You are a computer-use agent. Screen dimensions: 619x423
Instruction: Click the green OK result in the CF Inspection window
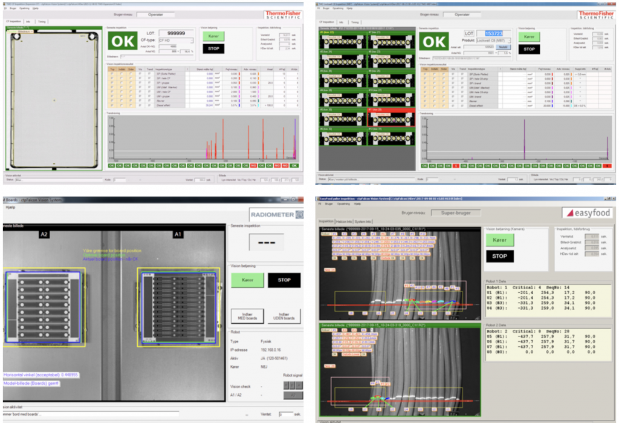click(122, 41)
